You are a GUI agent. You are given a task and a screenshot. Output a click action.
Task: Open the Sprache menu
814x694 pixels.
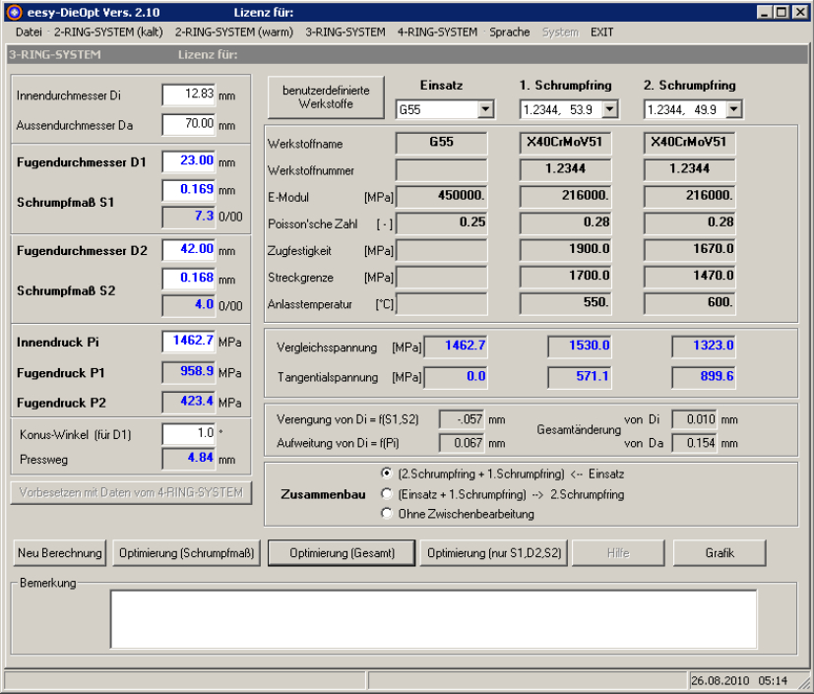pos(509,32)
